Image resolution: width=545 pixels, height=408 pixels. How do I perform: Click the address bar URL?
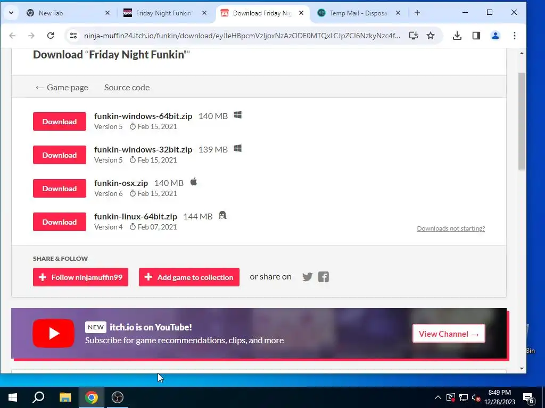pyautogui.click(x=242, y=36)
